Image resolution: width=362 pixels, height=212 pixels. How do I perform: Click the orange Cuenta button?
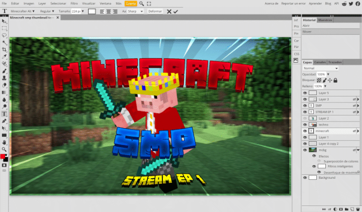(131, 4)
